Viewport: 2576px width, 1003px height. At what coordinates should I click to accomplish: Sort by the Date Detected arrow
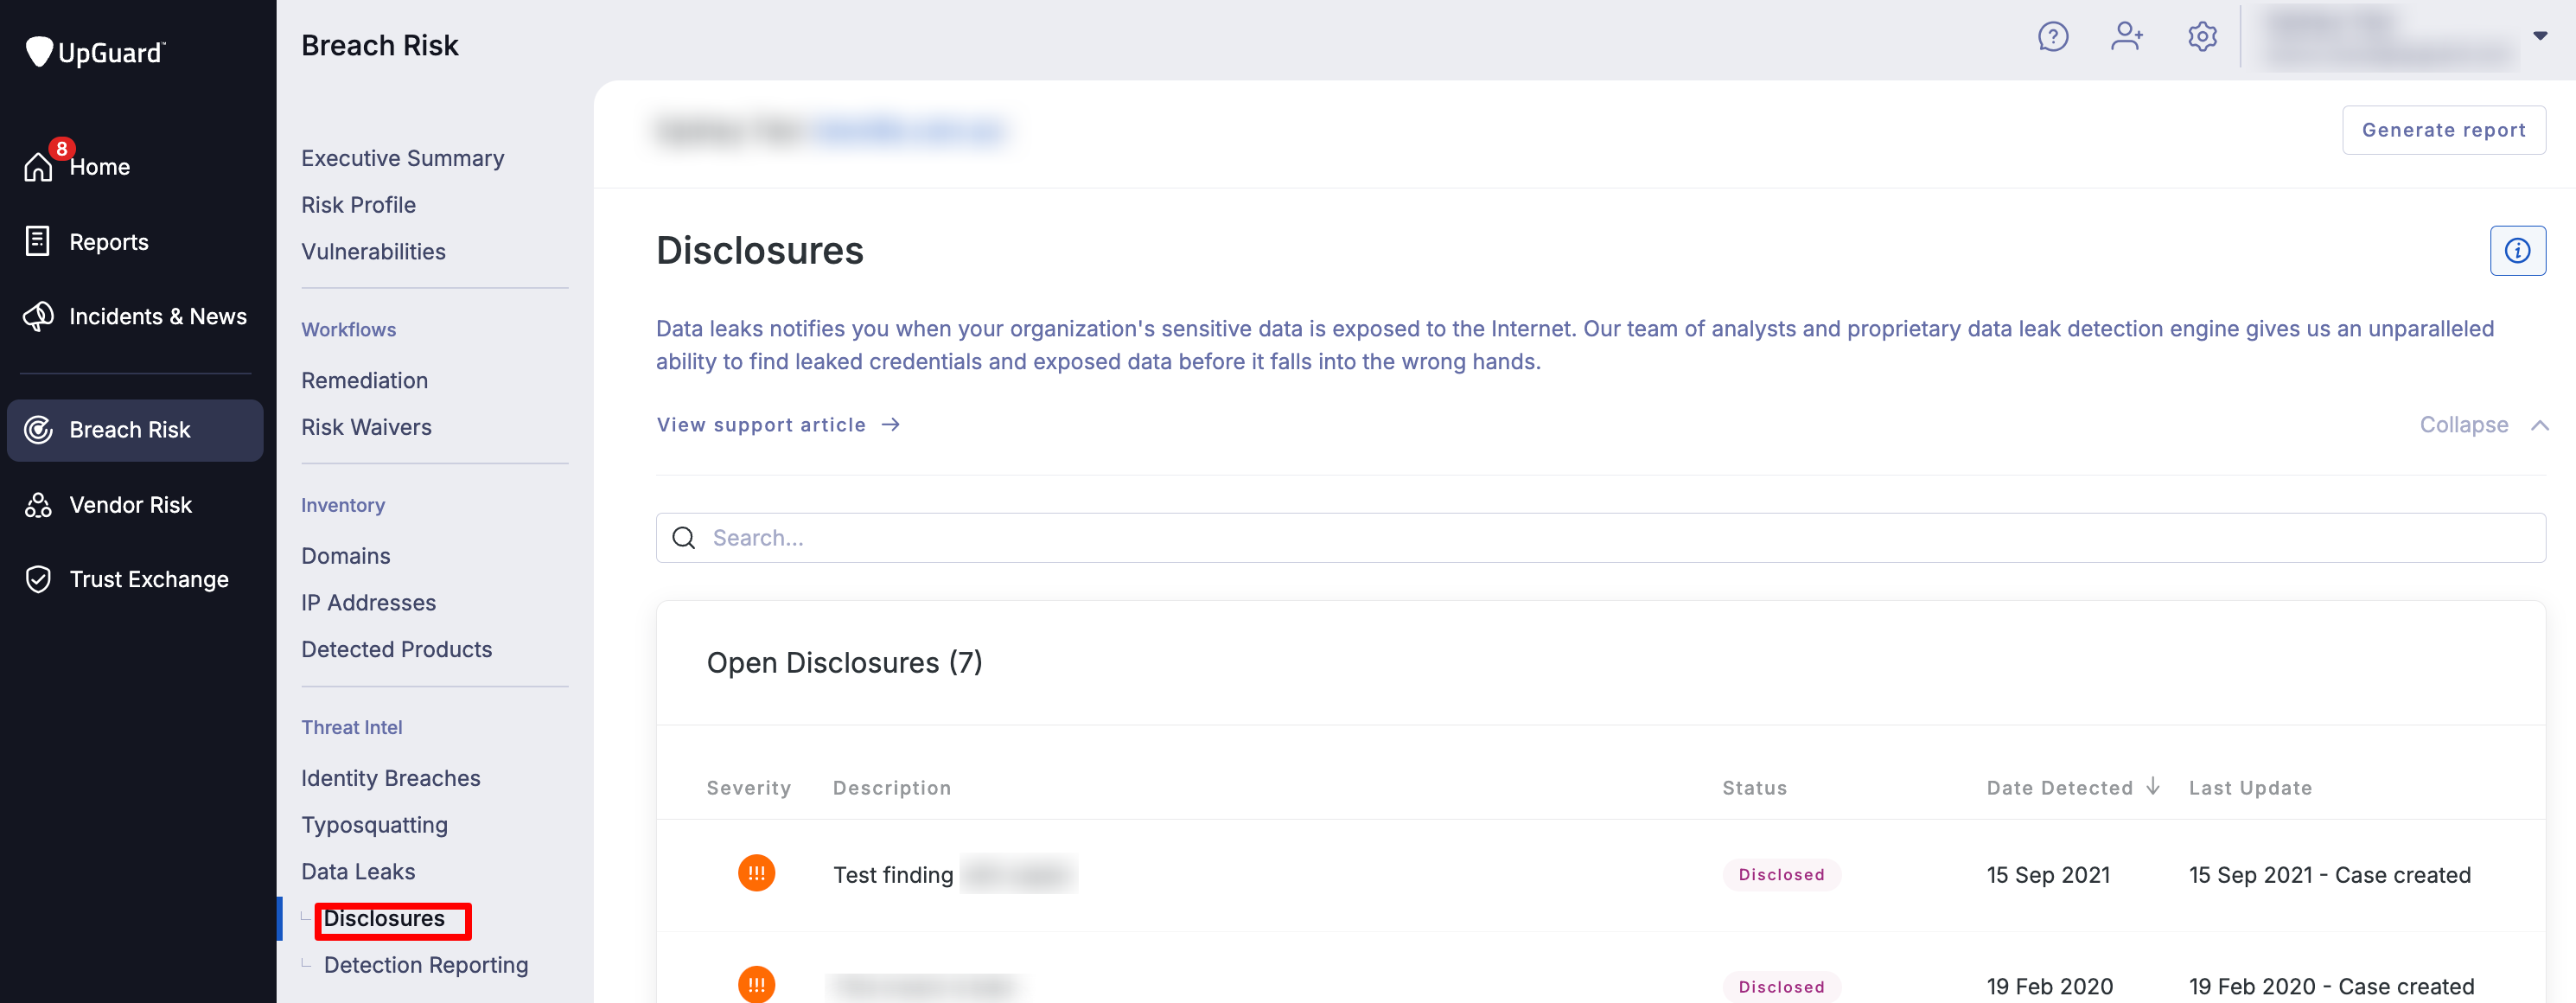[x=2152, y=787]
